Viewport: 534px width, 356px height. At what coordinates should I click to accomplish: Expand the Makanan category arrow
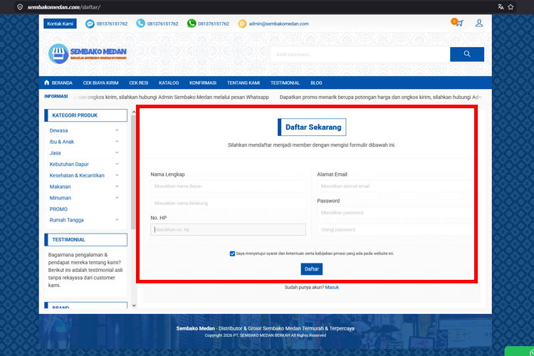tap(117, 187)
